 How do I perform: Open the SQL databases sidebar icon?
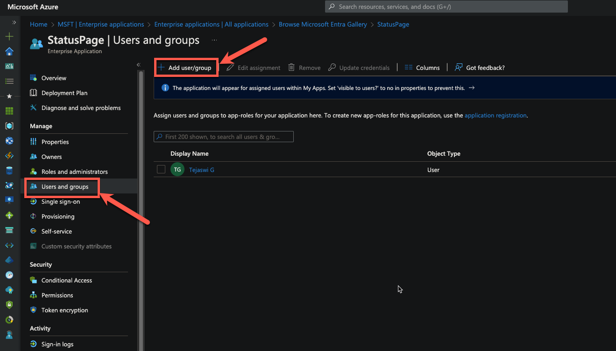(9, 170)
